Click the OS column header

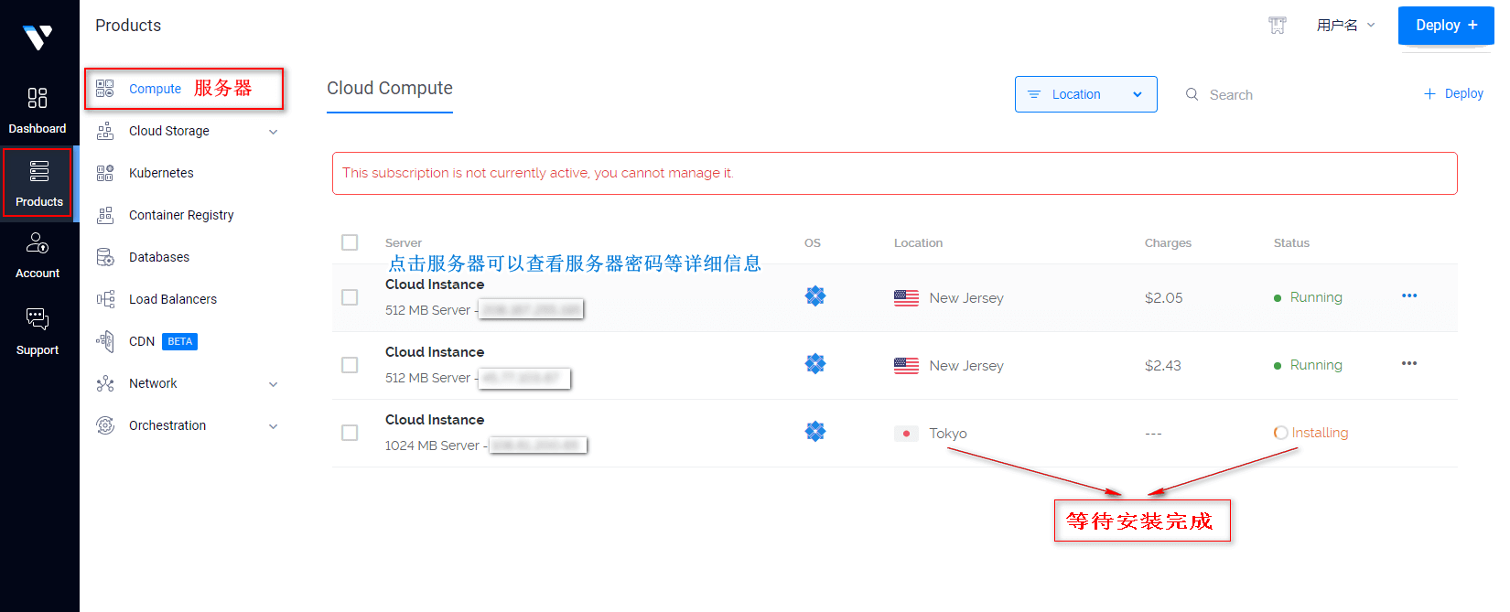pyautogui.click(x=813, y=242)
